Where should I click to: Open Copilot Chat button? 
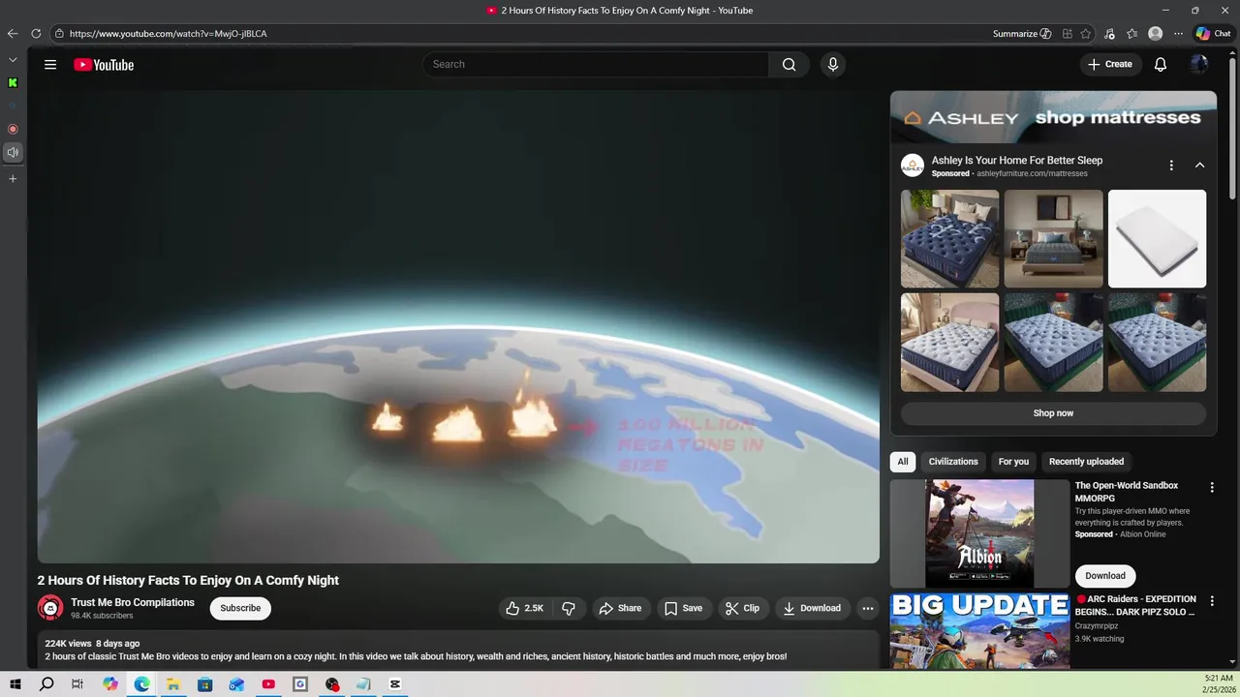[x=1213, y=34]
